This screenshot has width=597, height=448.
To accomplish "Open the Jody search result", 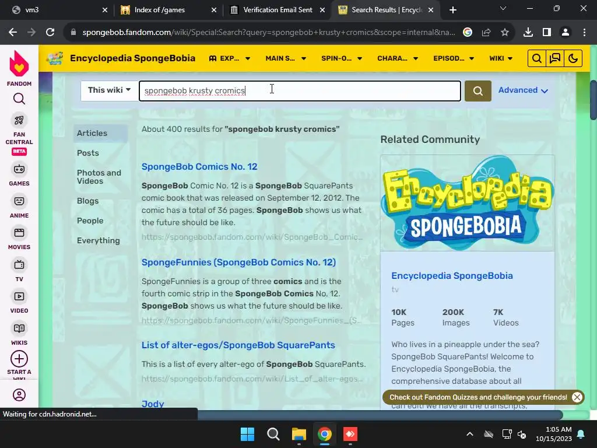I will [x=153, y=404].
